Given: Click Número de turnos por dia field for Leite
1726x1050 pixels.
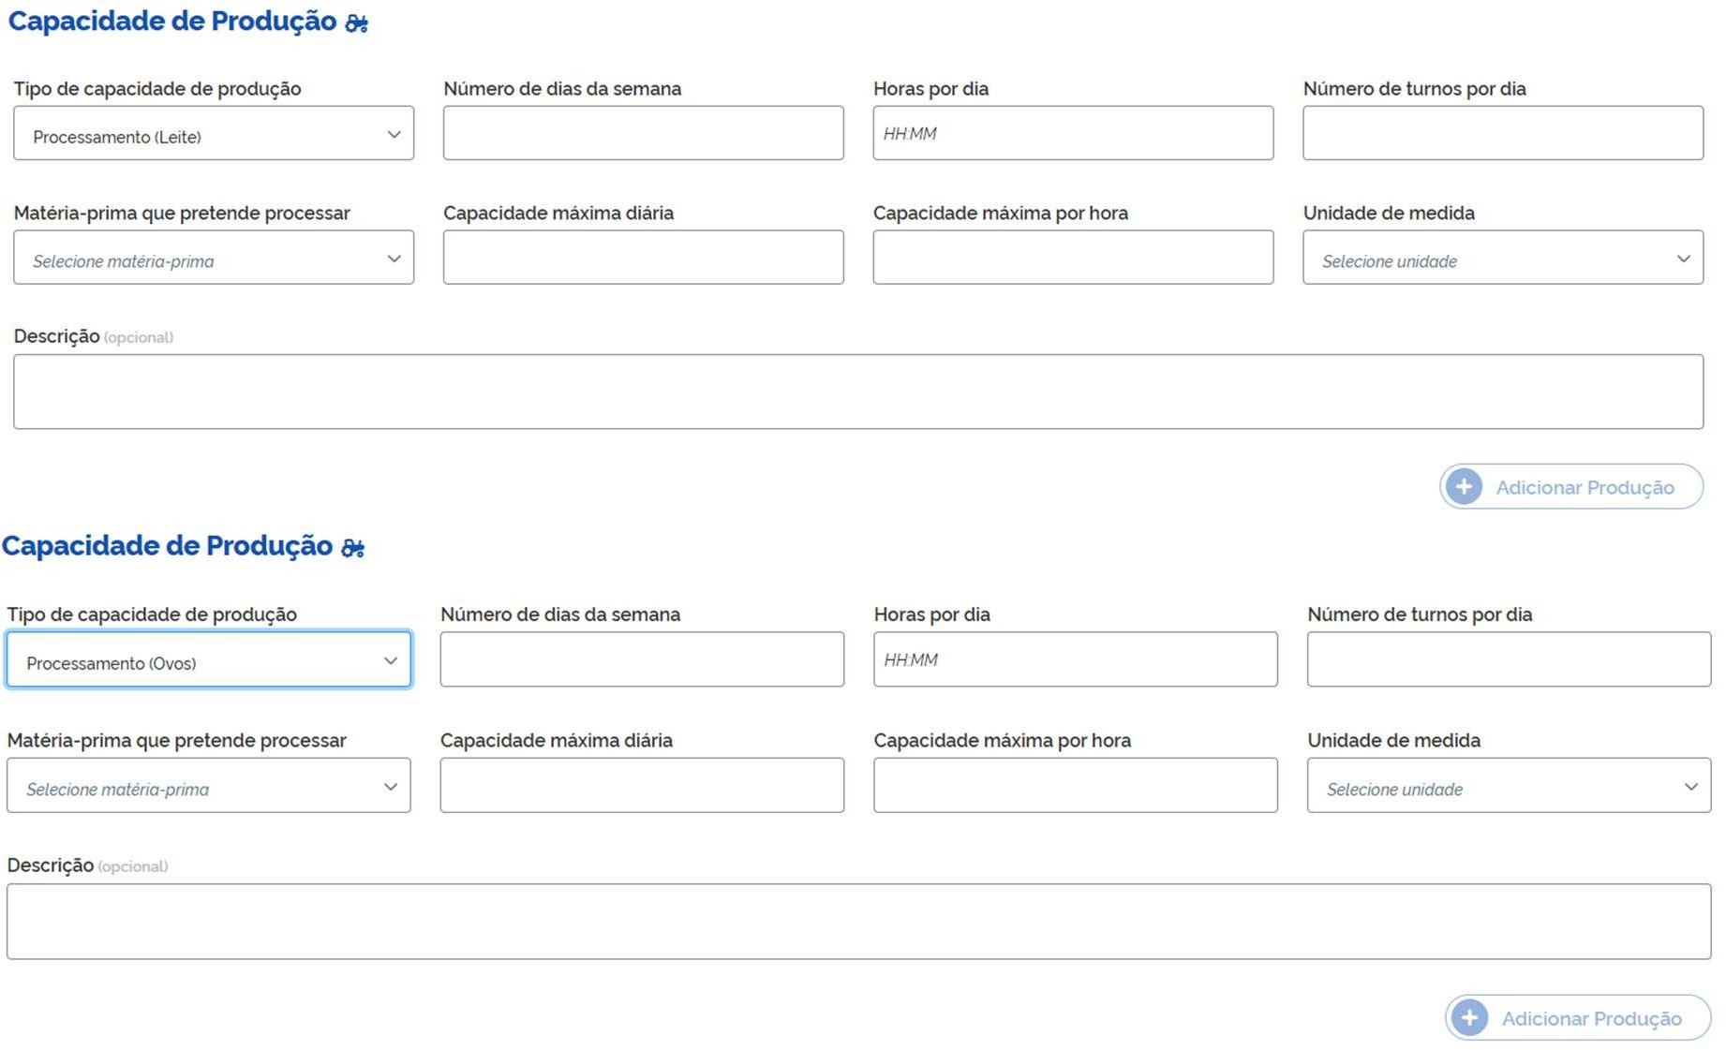Looking at the screenshot, I should pyautogui.click(x=1502, y=134).
